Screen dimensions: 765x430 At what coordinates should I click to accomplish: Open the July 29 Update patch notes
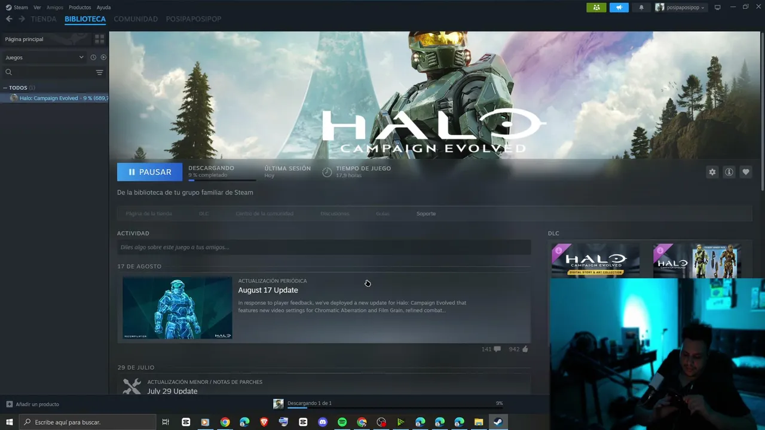(172, 391)
